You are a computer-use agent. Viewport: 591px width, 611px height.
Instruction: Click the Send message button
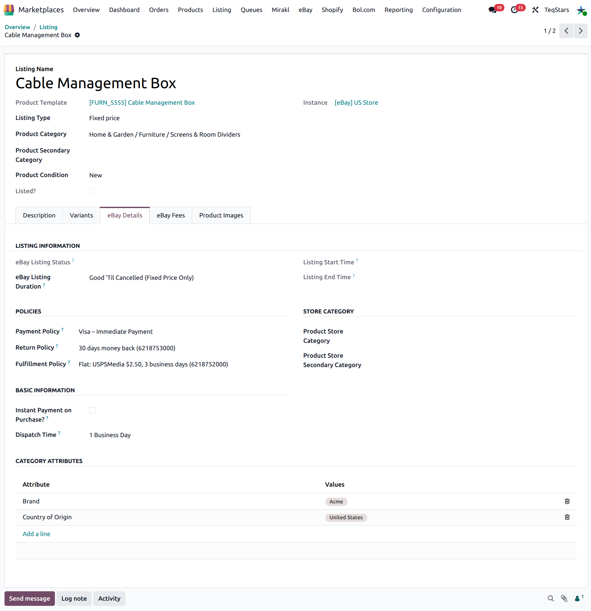(x=30, y=598)
